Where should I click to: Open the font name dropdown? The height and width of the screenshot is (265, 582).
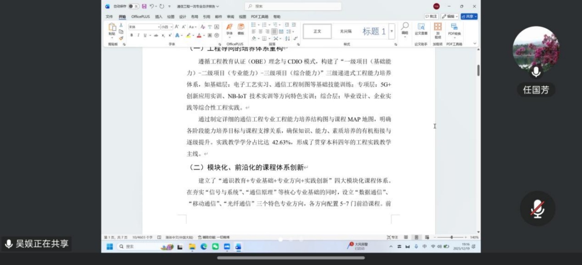(157, 27)
